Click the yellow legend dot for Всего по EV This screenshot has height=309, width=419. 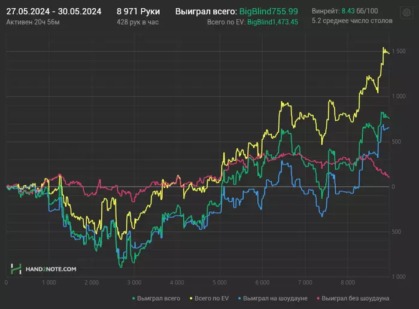(191, 298)
